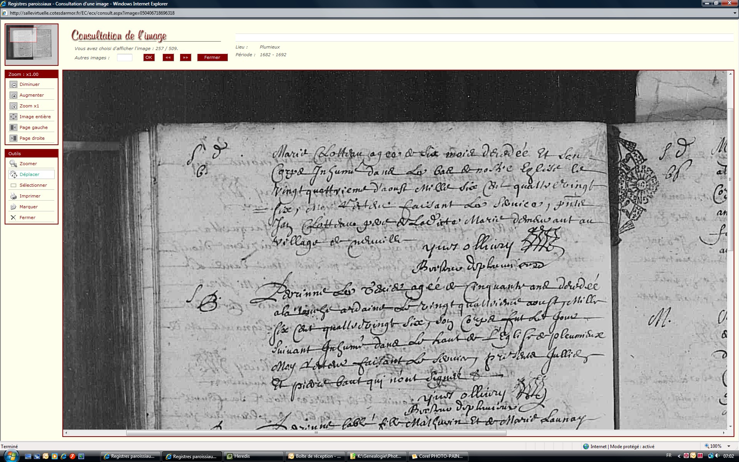Display the left page with Page gauche

click(x=13, y=128)
